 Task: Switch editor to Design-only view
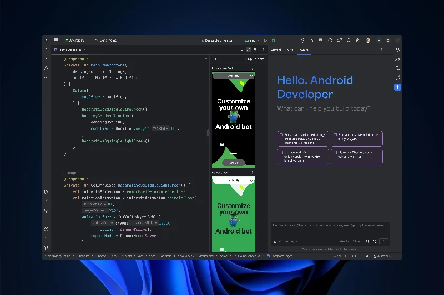pos(255,50)
